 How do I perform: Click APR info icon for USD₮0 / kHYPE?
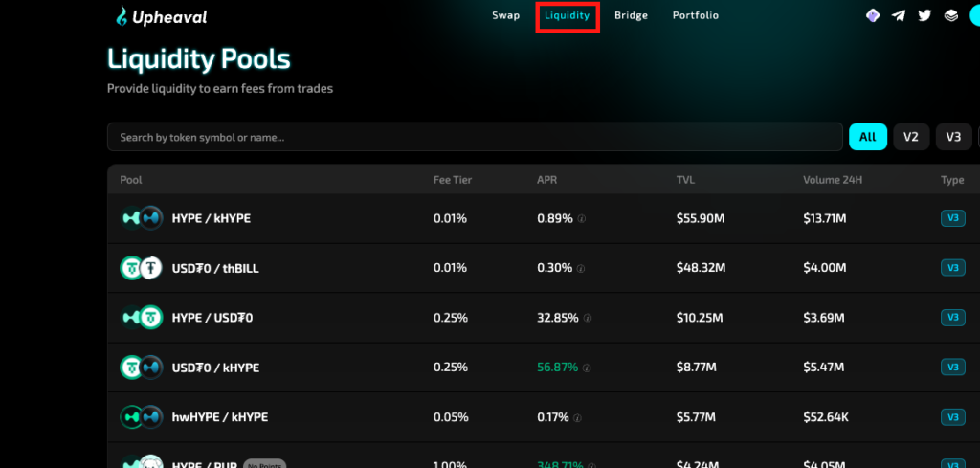(x=587, y=368)
